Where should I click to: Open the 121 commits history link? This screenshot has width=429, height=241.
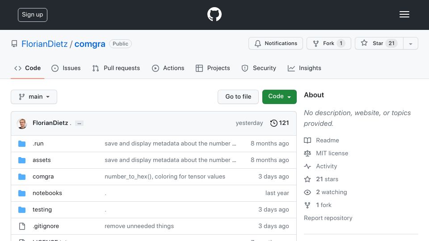coord(279,123)
